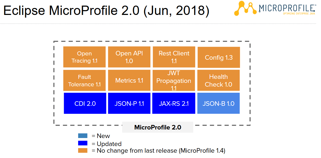
Task: Click the Rest Client 1.1 box
Action: point(174,57)
